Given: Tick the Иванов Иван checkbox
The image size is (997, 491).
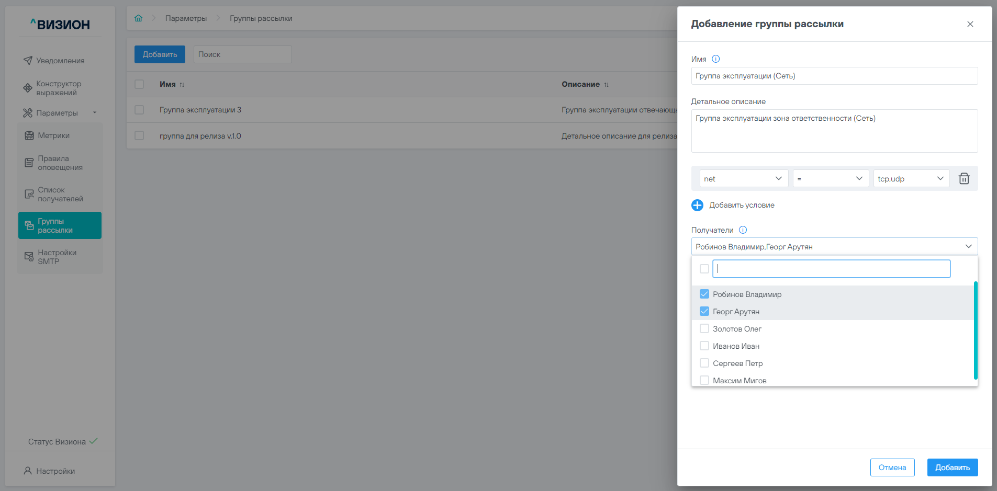Looking at the screenshot, I should click(704, 346).
